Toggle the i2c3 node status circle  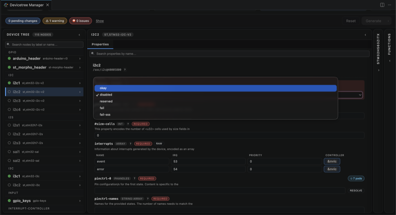point(9,101)
